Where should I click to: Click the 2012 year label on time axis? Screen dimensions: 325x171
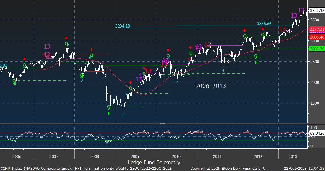click(x=257, y=156)
